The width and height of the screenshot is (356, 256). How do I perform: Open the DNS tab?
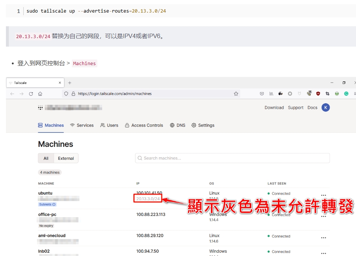click(x=178, y=125)
